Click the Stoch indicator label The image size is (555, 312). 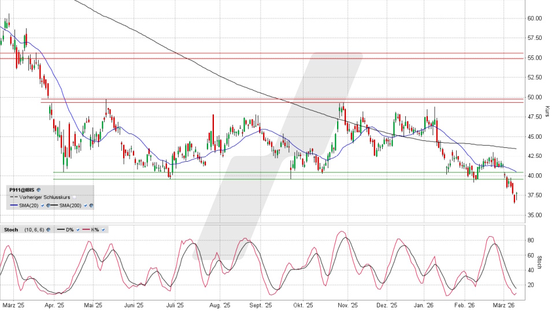[12, 230]
